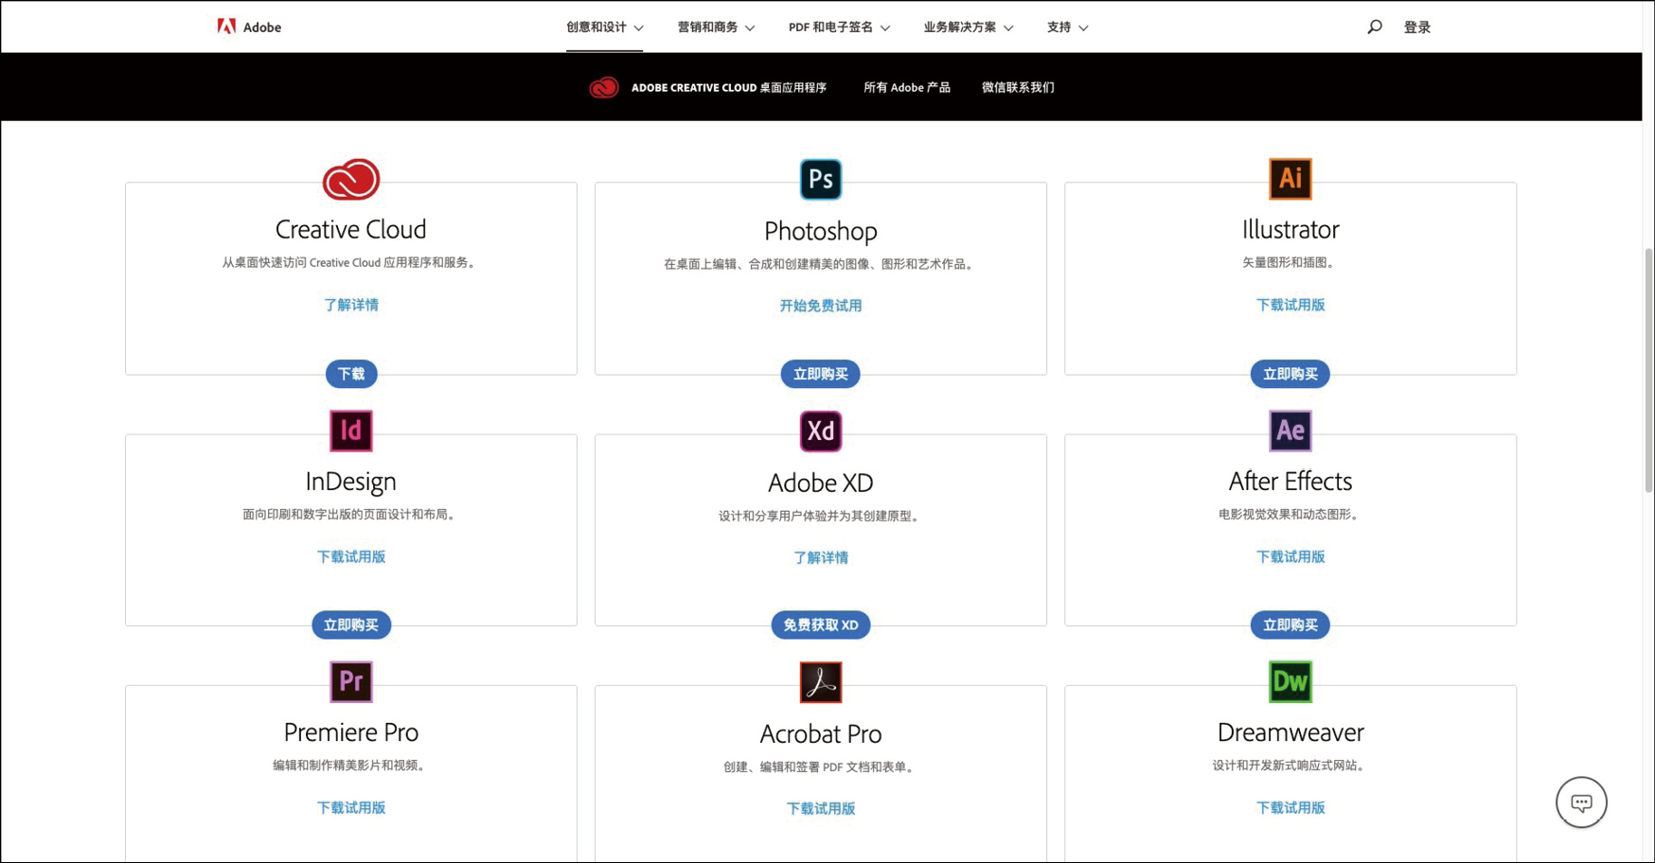Click the 下载 button for Creative Cloud
1655x863 pixels.
point(351,374)
